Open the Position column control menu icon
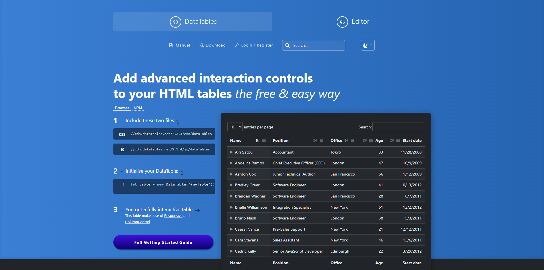This screenshot has height=270, width=544. coord(322,140)
